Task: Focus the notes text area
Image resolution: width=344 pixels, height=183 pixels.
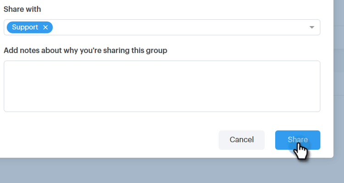Action: (x=162, y=86)
